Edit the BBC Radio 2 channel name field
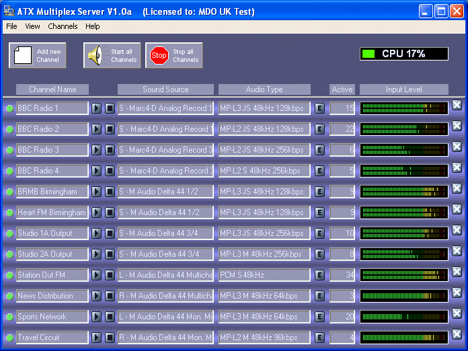The image size is (468, 351). pos(52,129)
